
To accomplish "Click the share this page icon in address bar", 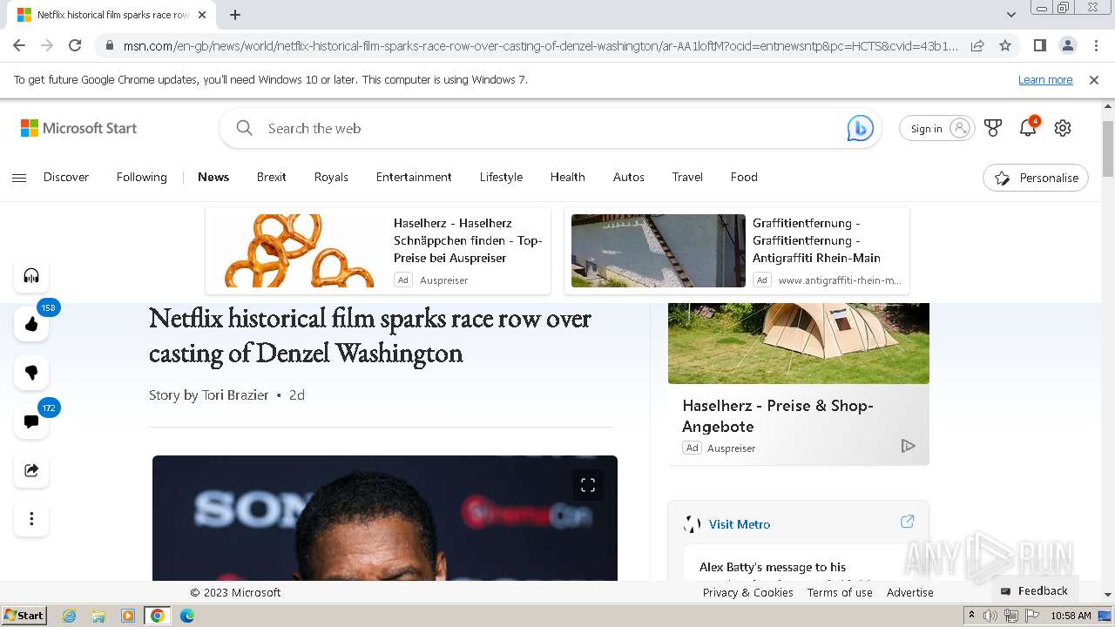I will [977, 45].
